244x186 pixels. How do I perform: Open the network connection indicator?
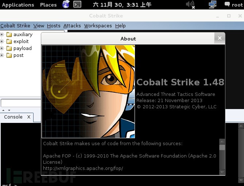point(213,4)
